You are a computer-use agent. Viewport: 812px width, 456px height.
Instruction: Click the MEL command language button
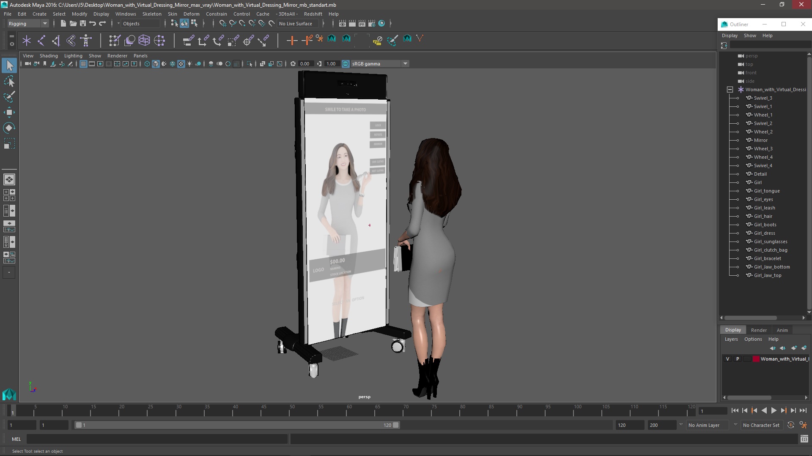(16, 439)
